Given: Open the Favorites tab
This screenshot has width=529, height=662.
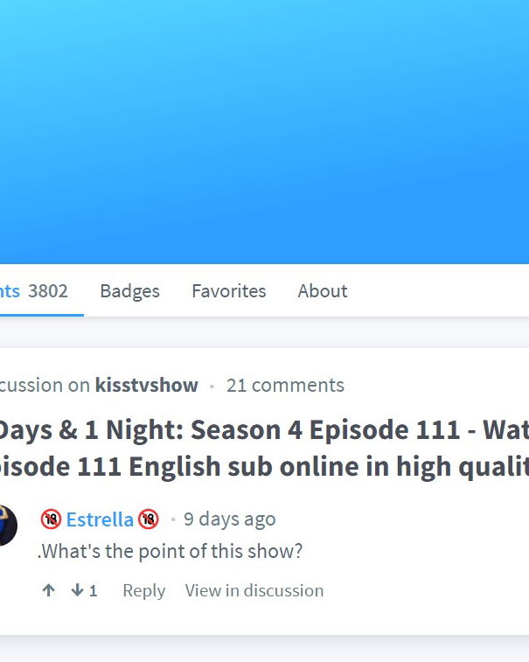Looking at the screenshot, I should (x=229, y=291).
